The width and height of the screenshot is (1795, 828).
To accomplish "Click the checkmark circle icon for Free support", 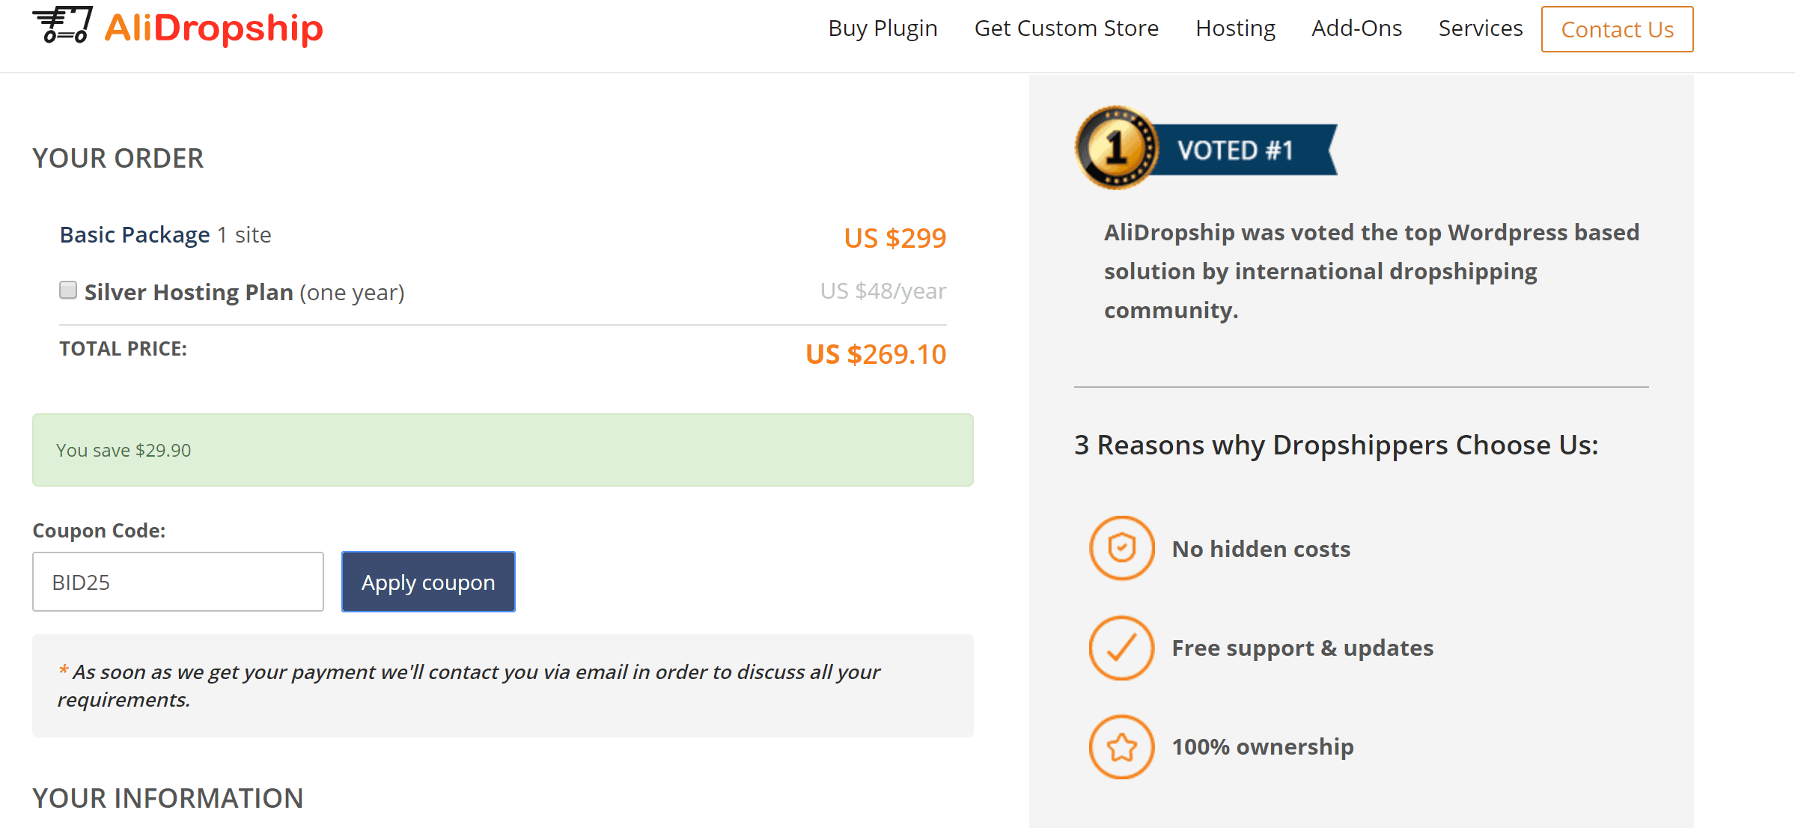I will pyautogui.click(x=1121, y=648).
